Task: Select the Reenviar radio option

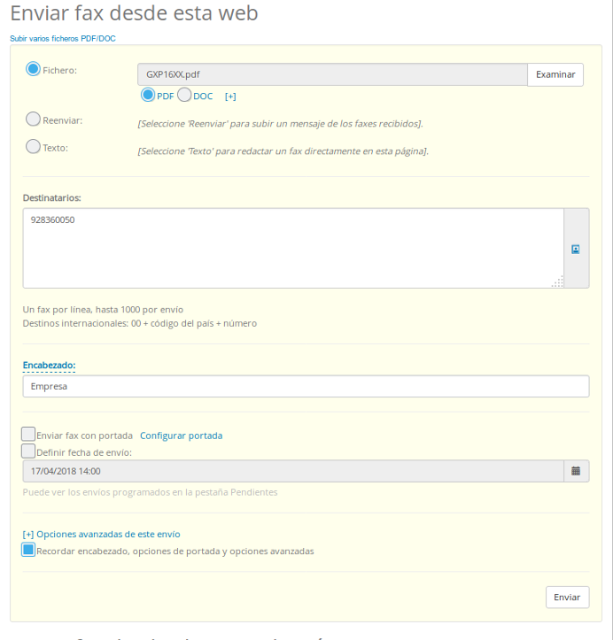Action: coord(33,119)
